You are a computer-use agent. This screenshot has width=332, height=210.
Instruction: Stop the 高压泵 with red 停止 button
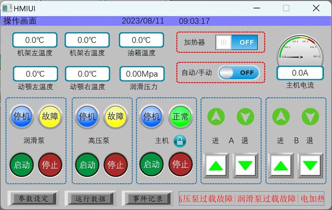[x=116, y=165]
